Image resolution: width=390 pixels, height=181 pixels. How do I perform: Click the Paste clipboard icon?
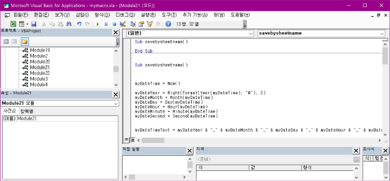click(60, 24)
